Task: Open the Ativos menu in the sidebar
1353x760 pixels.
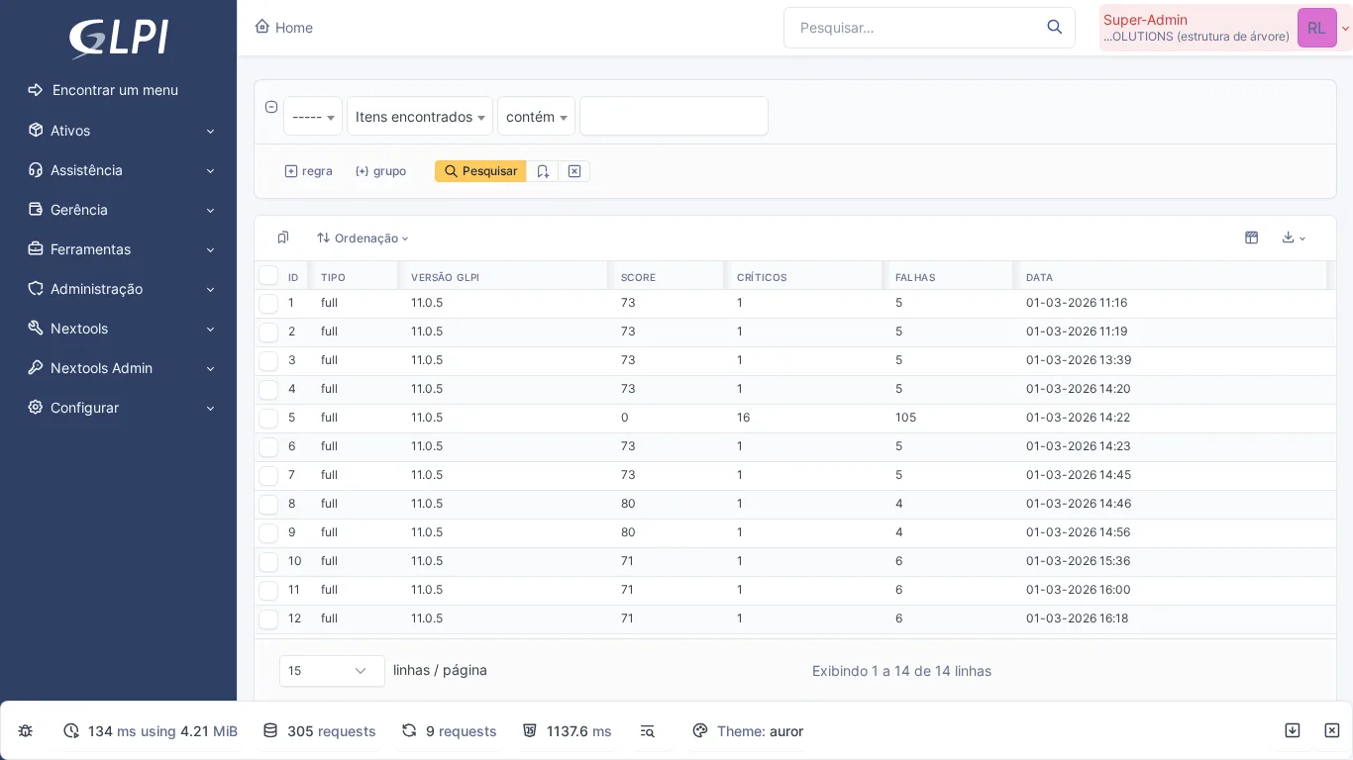Action: (x=69, y=131)
